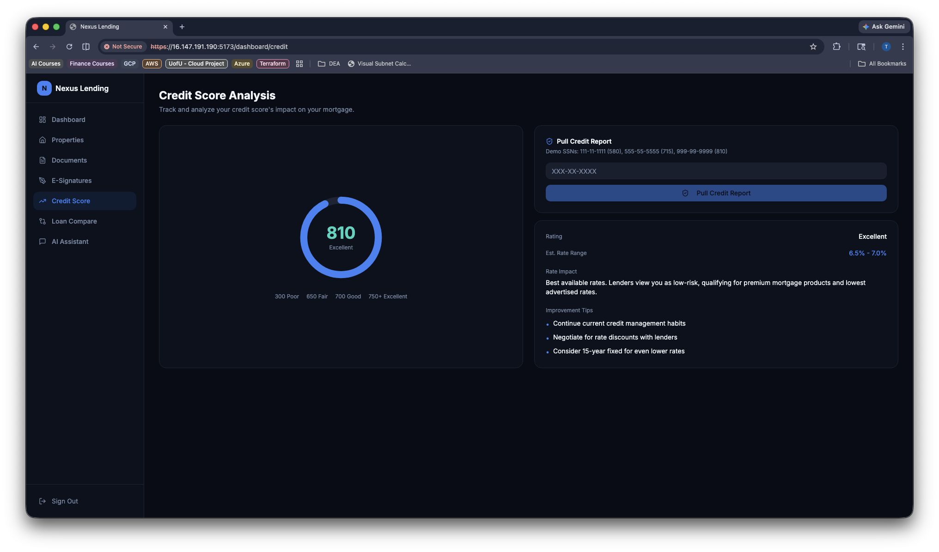Toggle the browser side panel icon
The image size is (939, 552).
pyautogui.click(x=86, y=47)
